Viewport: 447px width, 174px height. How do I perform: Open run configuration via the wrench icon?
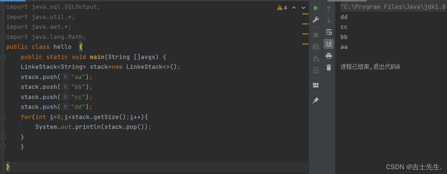click(316, 20)
